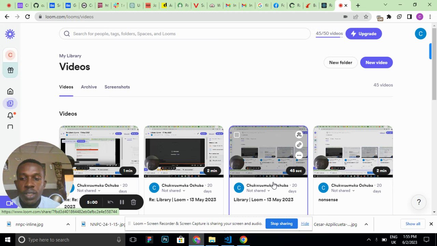The width and height of the screenshot is (437, 246).
Task: Select the My Library sidebar icon
Action: 10,103
